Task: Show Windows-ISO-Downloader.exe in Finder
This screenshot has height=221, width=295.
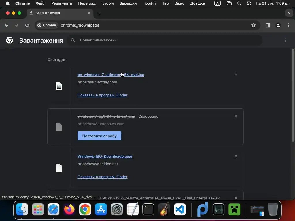Action: (103, 177)
